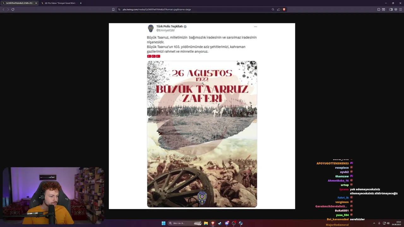Open Brave browser from the taskbar
This screenshot has height=227, width=404.
tap(213, 223)
